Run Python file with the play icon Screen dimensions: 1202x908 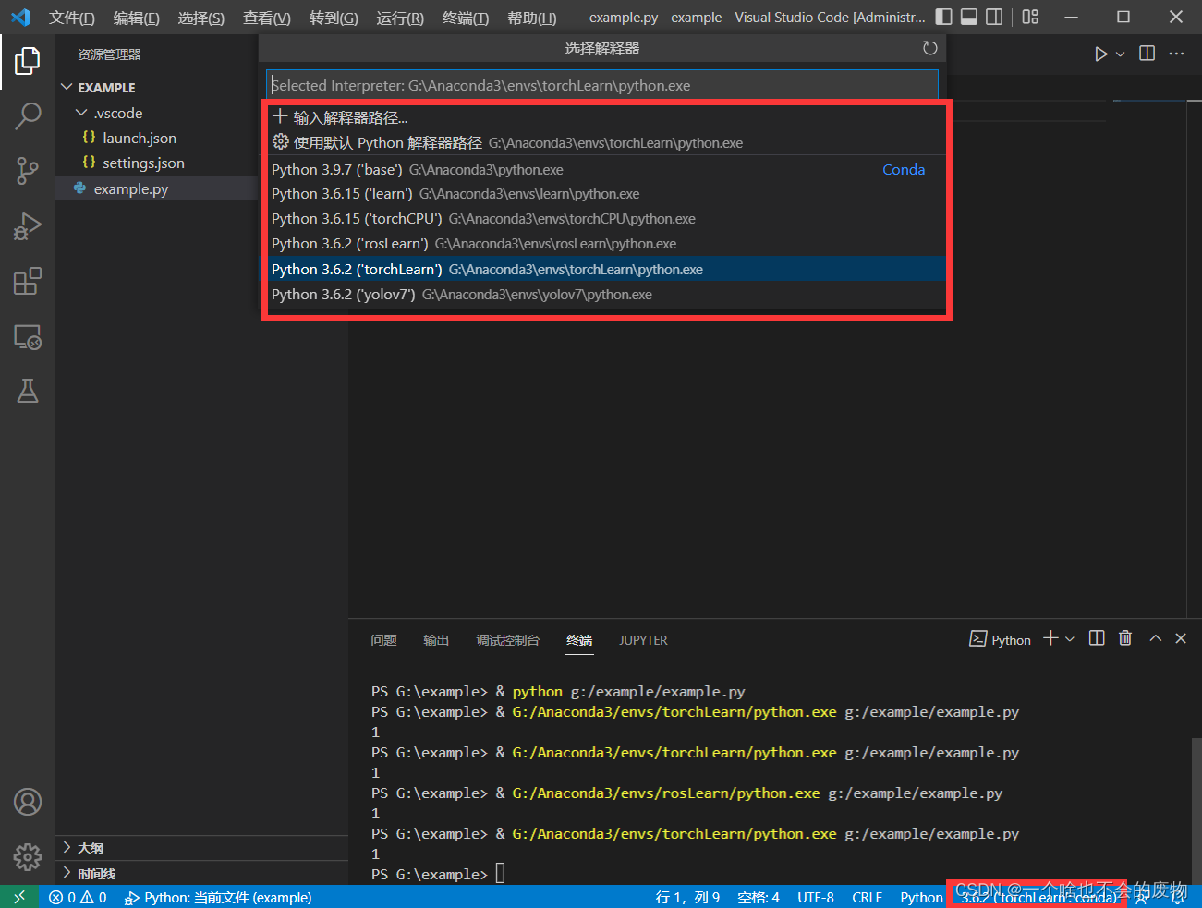click(x=1100, y=54)
